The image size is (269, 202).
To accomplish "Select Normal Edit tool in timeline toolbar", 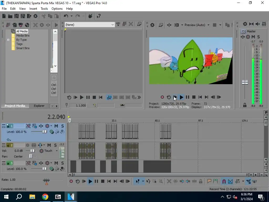I will point(138,181).
